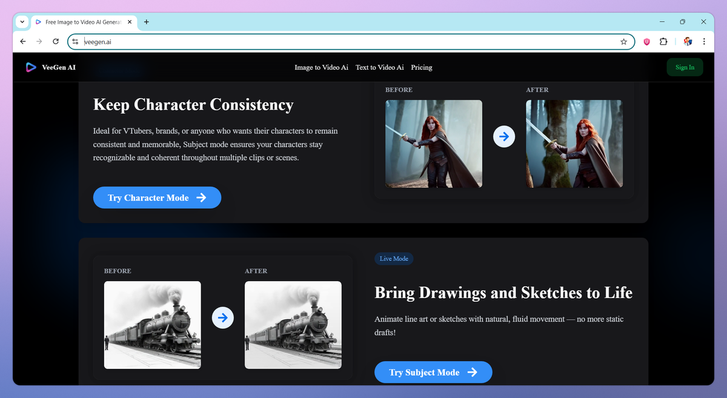Close the Free Image to Video AI tab

click(130, 22)
